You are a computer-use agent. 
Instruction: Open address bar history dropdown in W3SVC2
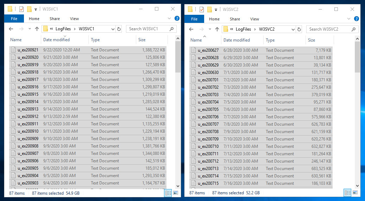point(293,29)
